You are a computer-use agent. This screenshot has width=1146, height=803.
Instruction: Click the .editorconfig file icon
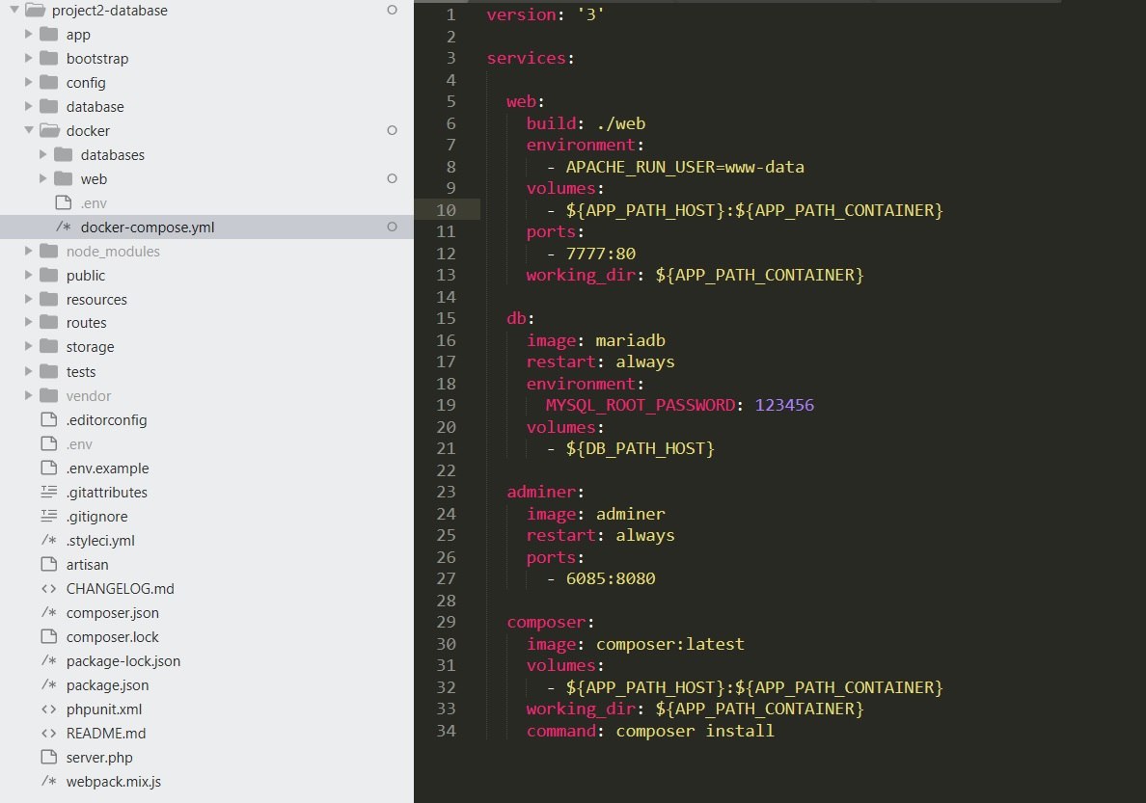click(x=49, y=420)
